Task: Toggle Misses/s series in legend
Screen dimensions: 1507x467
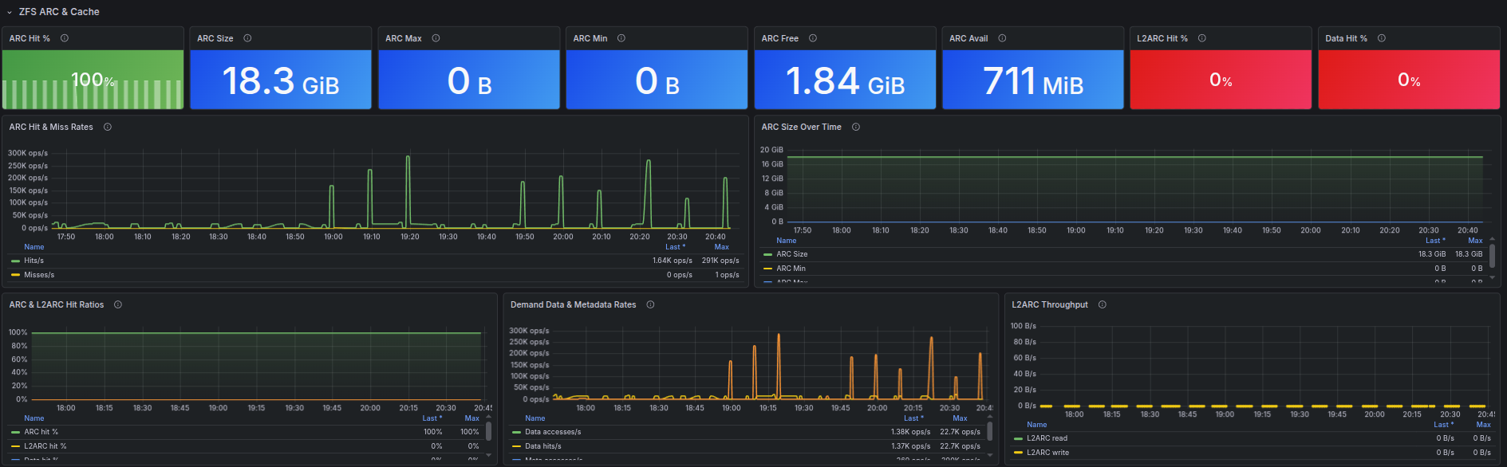Action: point(39,275)
